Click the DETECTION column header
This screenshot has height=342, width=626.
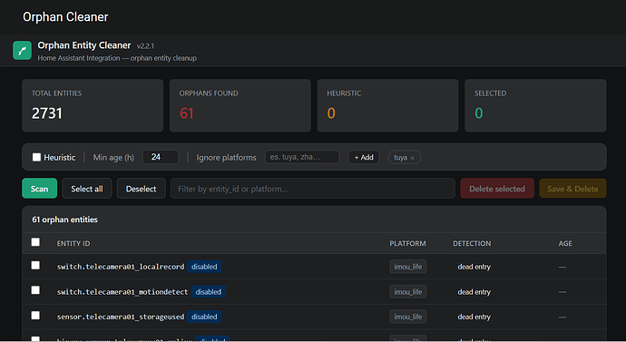tap(472, 243)
